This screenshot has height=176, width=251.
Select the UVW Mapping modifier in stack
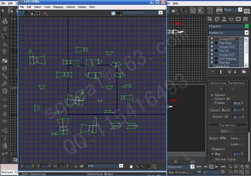tap(228, 59)
